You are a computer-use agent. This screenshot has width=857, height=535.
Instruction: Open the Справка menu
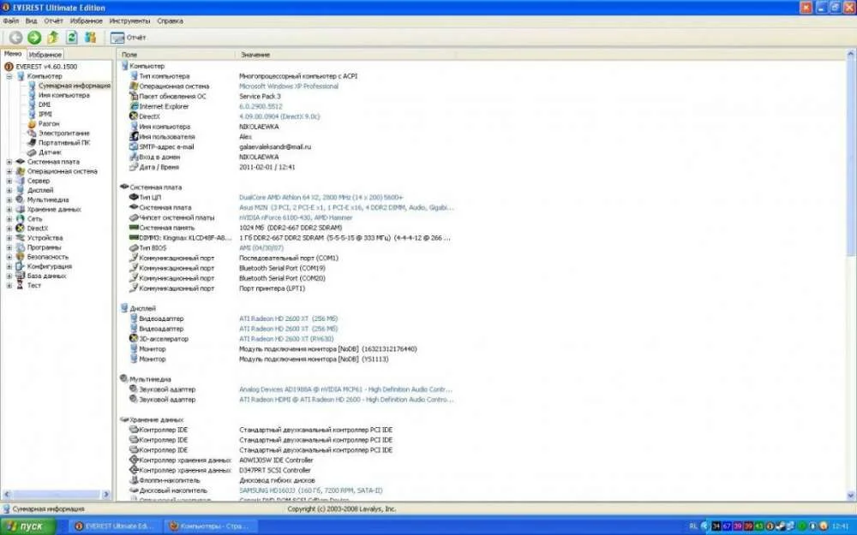170,21
